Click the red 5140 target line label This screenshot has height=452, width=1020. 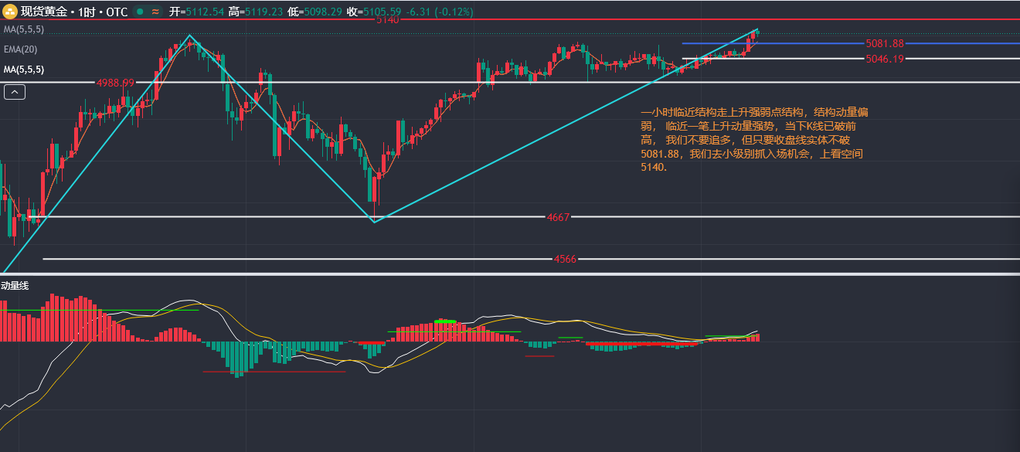pos(387,20)
